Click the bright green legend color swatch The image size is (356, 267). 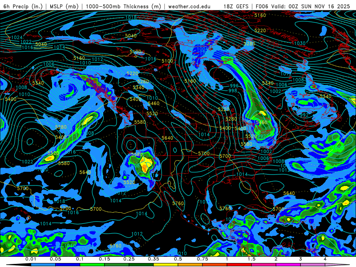coord(92,265)
